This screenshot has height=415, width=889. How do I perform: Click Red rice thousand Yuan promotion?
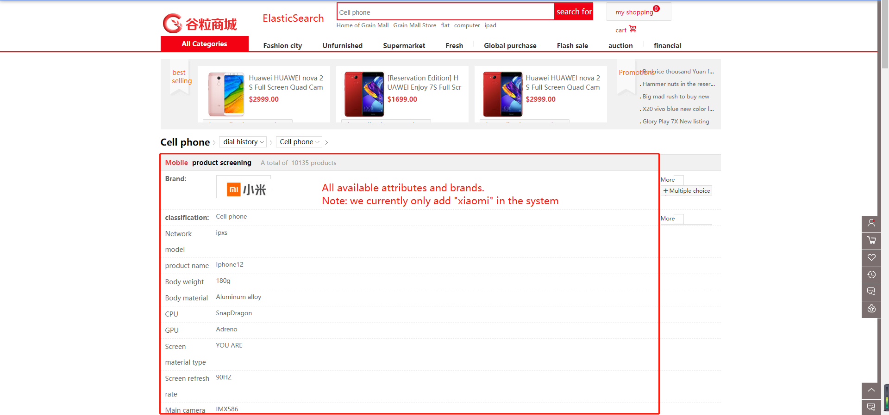click(x=678, y=72)
